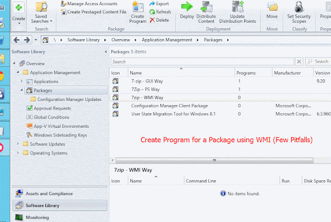Open the Saved Searches menu

point(41,19)
